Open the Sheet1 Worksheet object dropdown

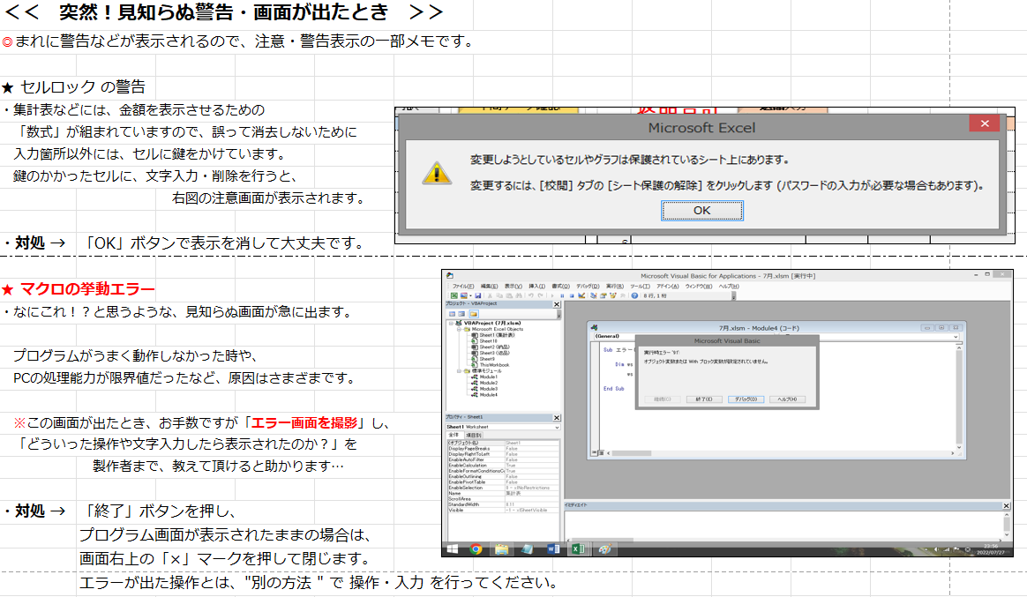pos(556,427)
